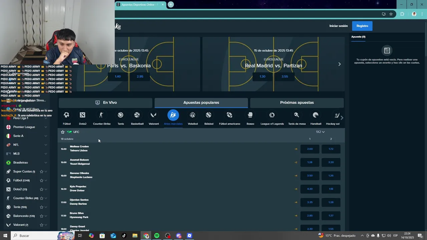Expand the Premier League sidebar chevron
Screen dimensions: 427x240
46,127
